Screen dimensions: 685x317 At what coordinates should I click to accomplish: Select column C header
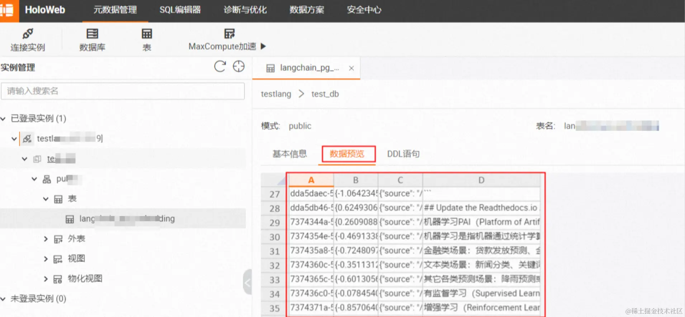(x=400, y=180)
